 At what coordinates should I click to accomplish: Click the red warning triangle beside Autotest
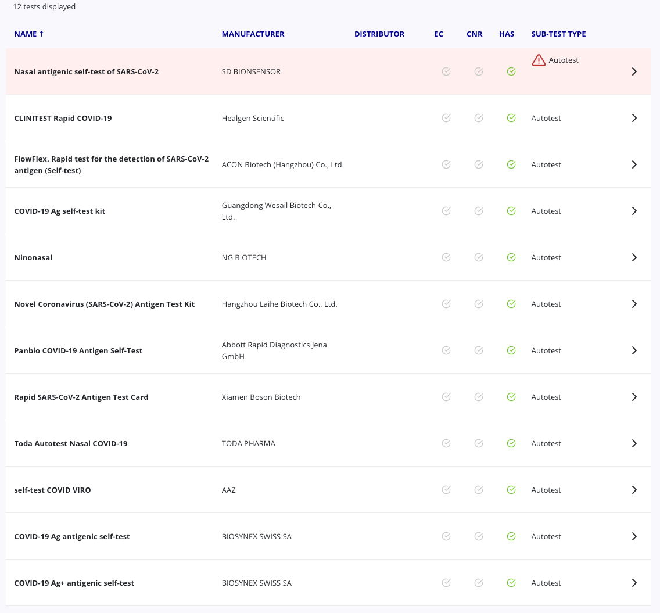539,60
